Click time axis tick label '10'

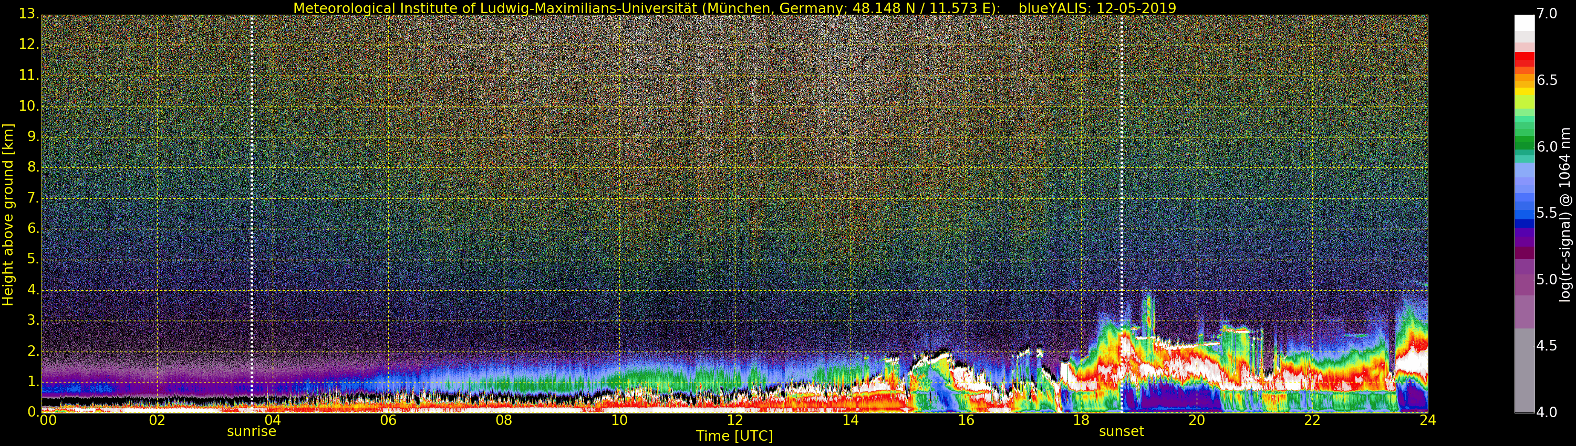pyautogui.click(x=620, y=420)
